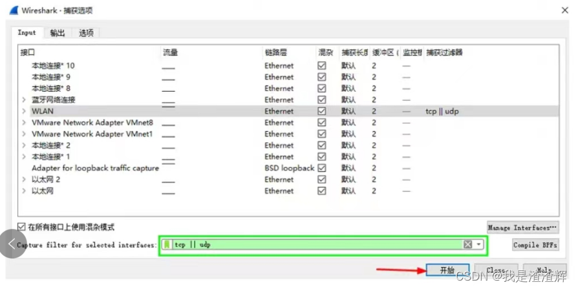The image size is (576, 289).
Task: Toggle promiscuous checkbox for 蓝牙网络连接
Action: pyautogui.click(x=322, y=100)
